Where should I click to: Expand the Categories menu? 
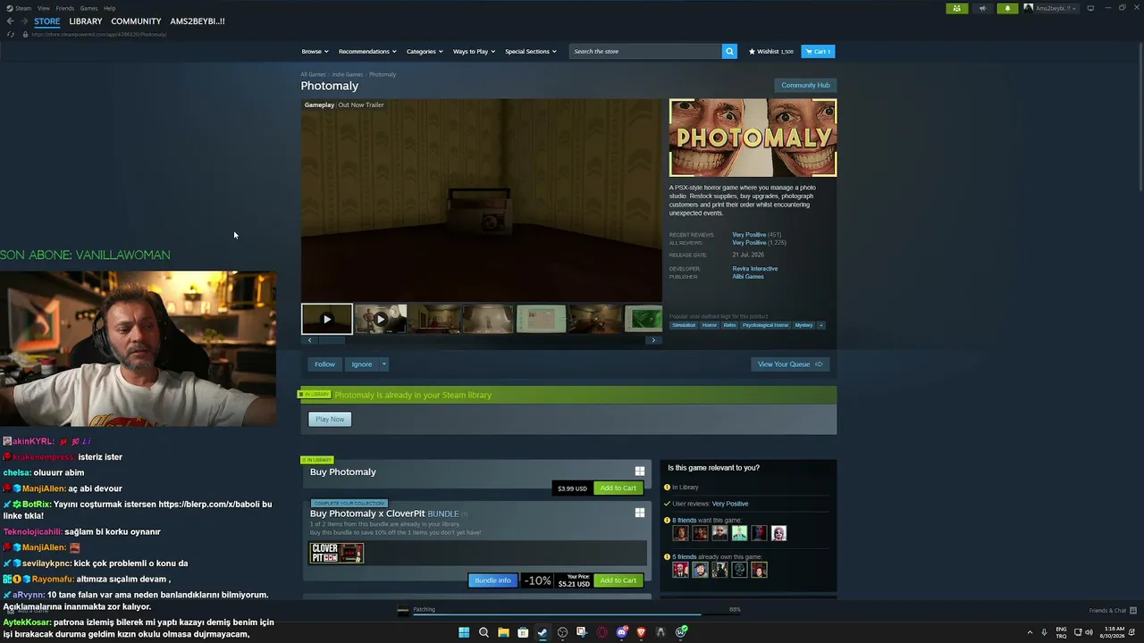click(425, 52)
